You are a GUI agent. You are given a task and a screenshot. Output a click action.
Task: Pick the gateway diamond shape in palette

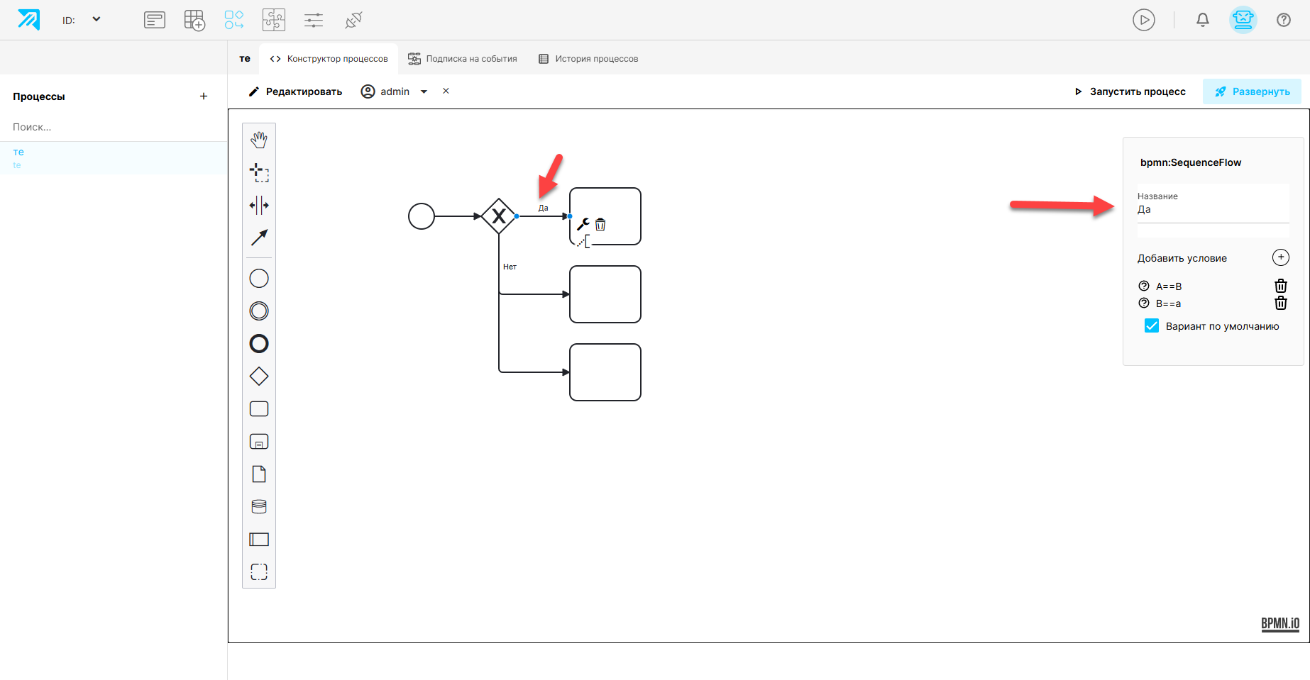tap(259, 377)
